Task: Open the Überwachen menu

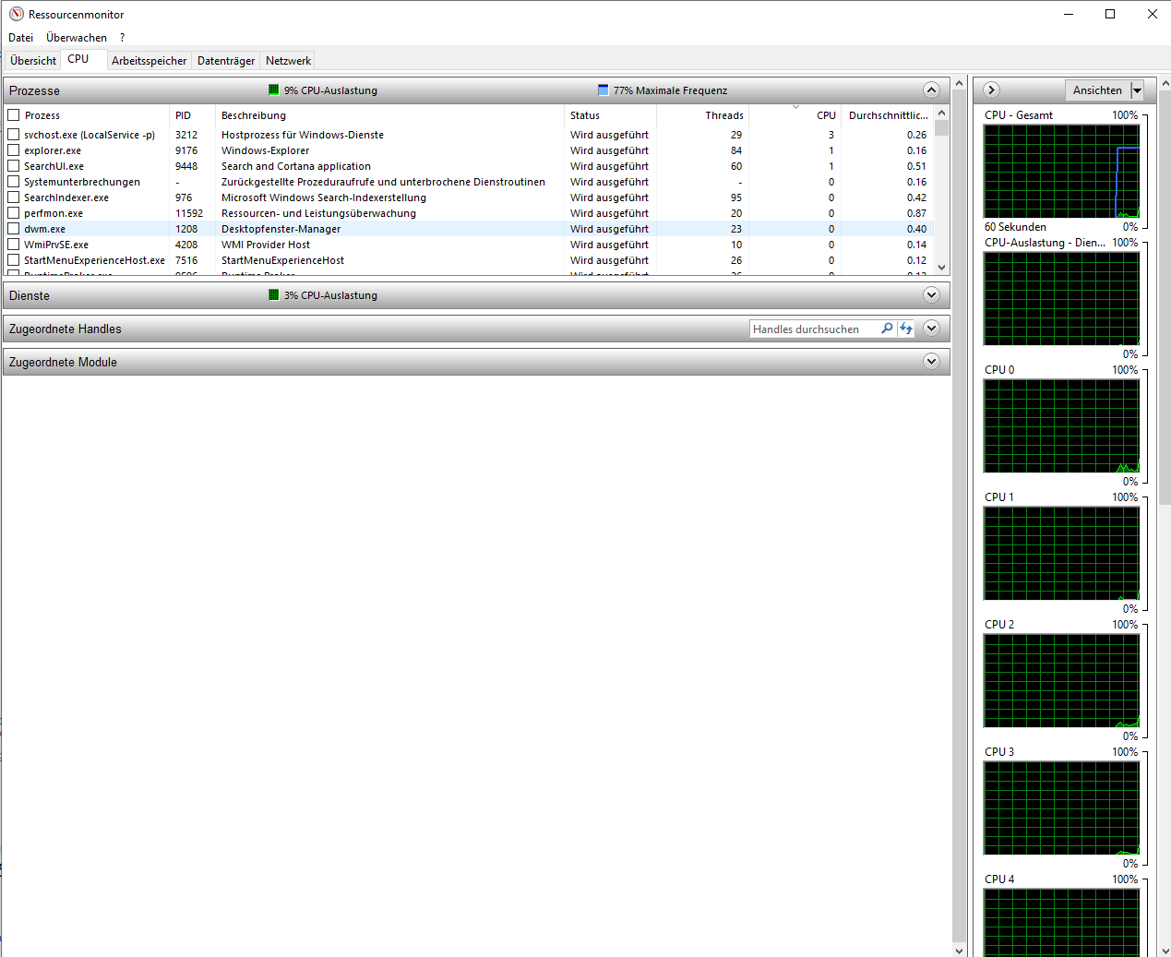Action: tap(77, 38)
